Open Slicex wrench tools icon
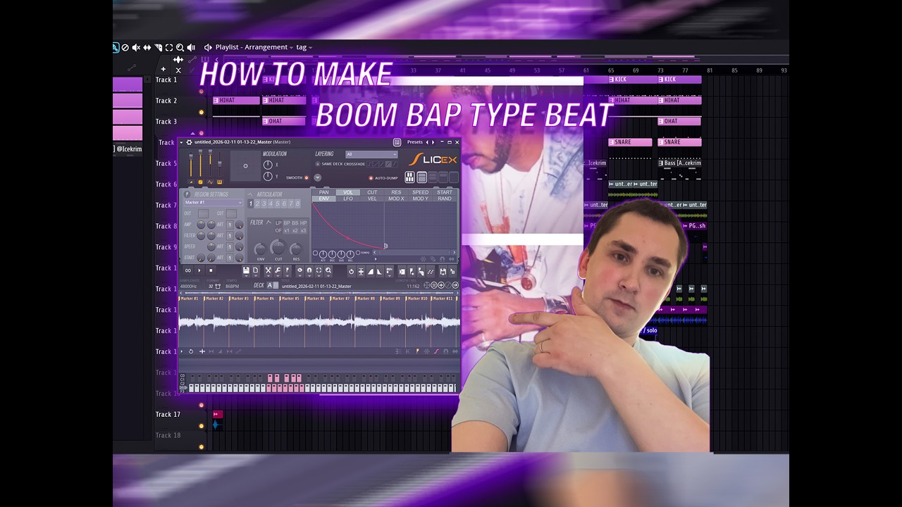This screenshot has width=902, height=507. coord(278,270)
